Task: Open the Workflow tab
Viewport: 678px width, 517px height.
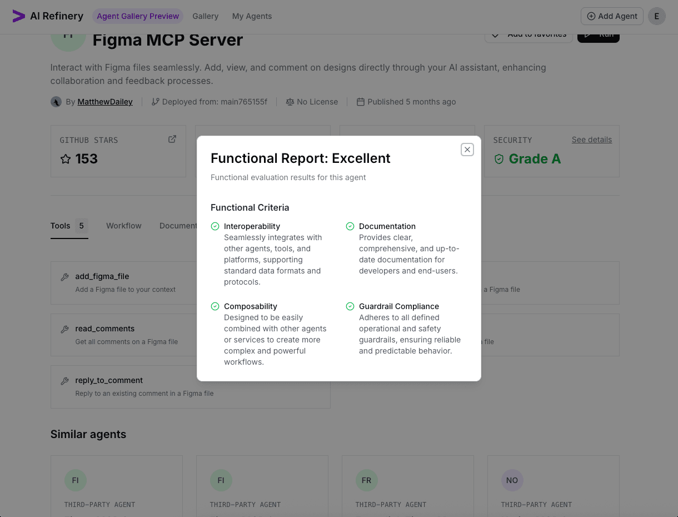Action: tap(123, 226)
